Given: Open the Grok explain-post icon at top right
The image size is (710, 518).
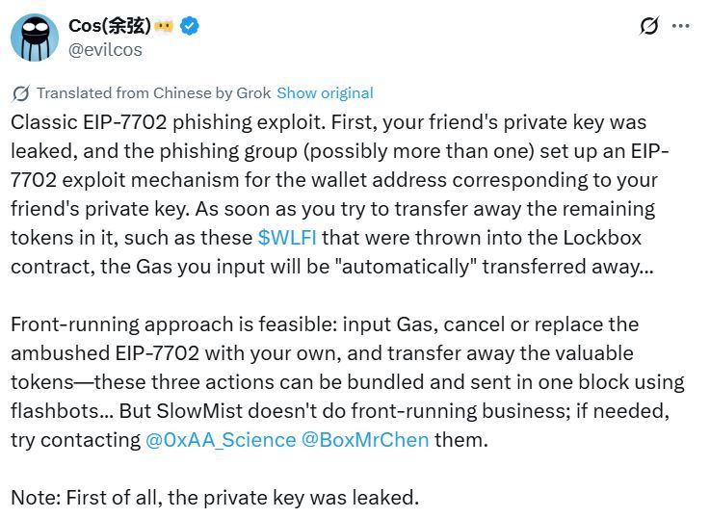Looking at the screenshot, I should coord(649,26).
